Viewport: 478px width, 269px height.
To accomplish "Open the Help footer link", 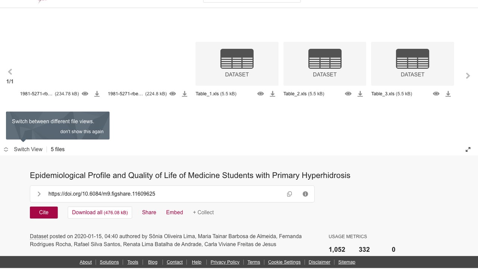I will (196, 262).
